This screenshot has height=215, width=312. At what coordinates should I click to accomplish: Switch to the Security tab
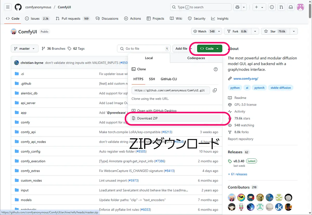pos(197,19)
